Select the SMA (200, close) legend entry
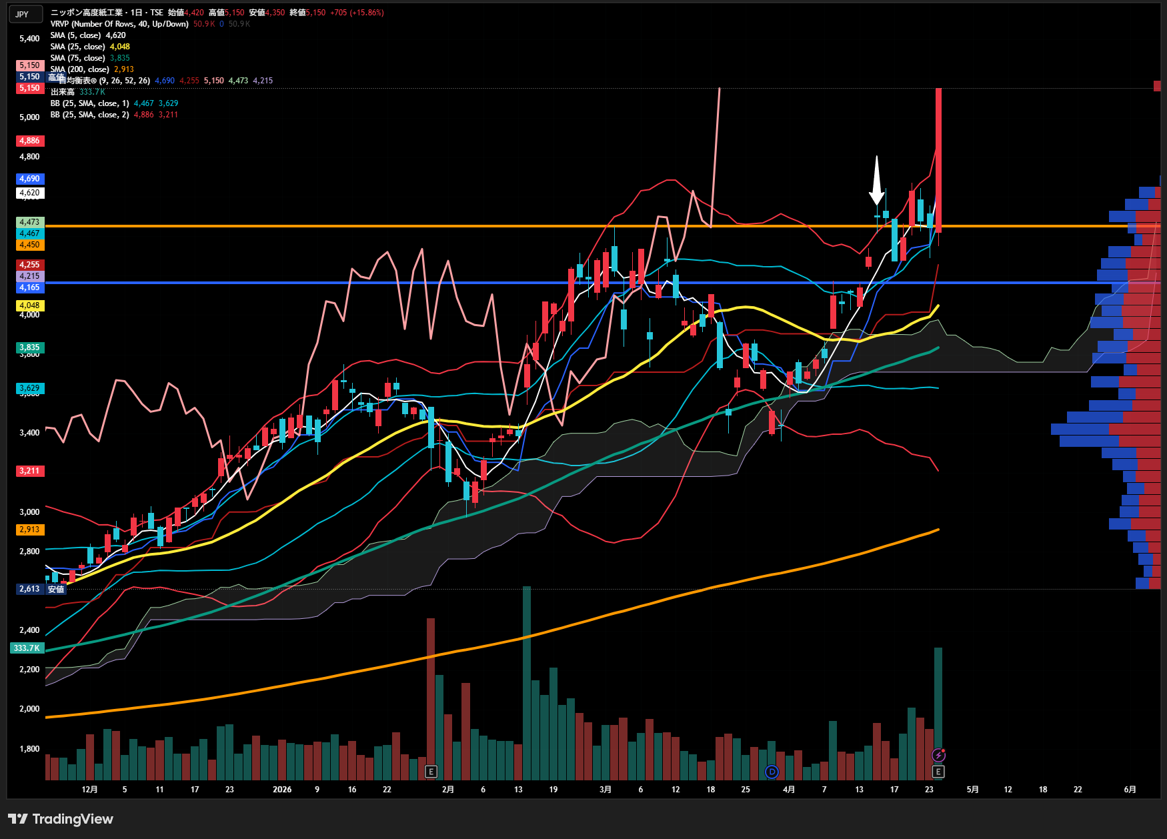 79,69
